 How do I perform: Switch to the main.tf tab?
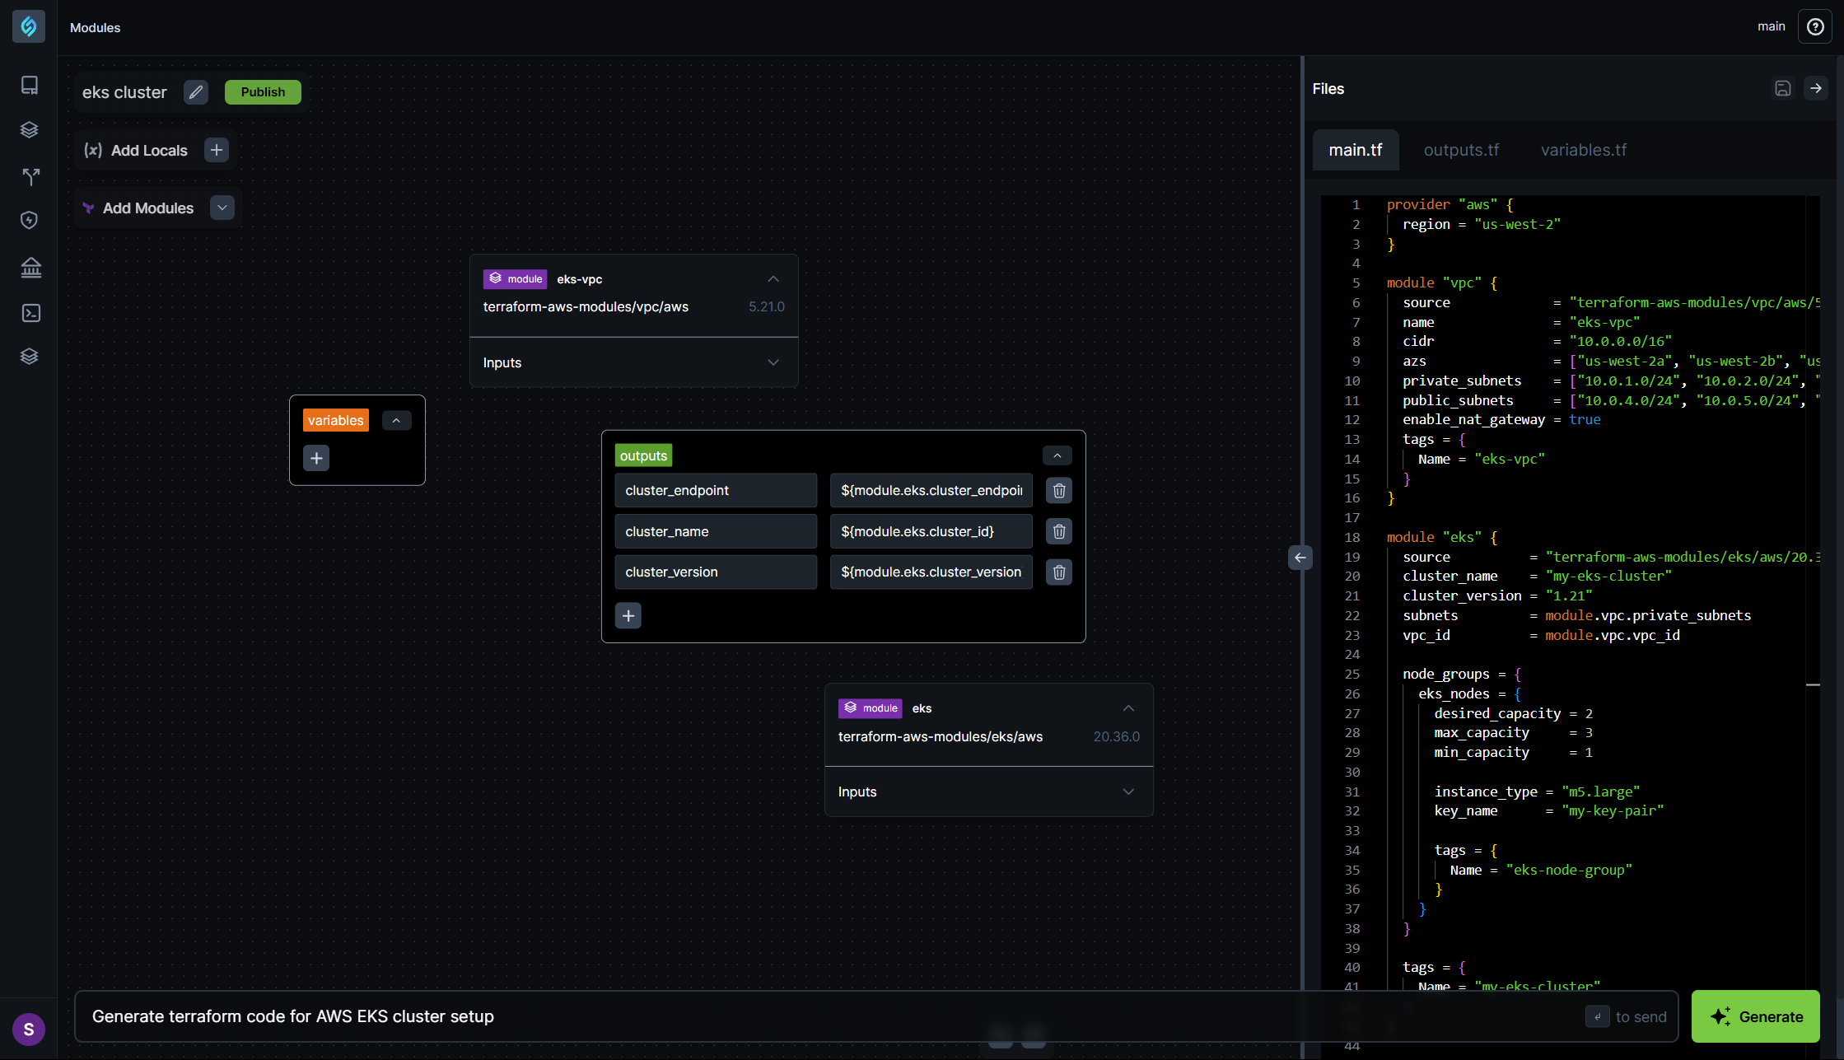[1356, 150]
